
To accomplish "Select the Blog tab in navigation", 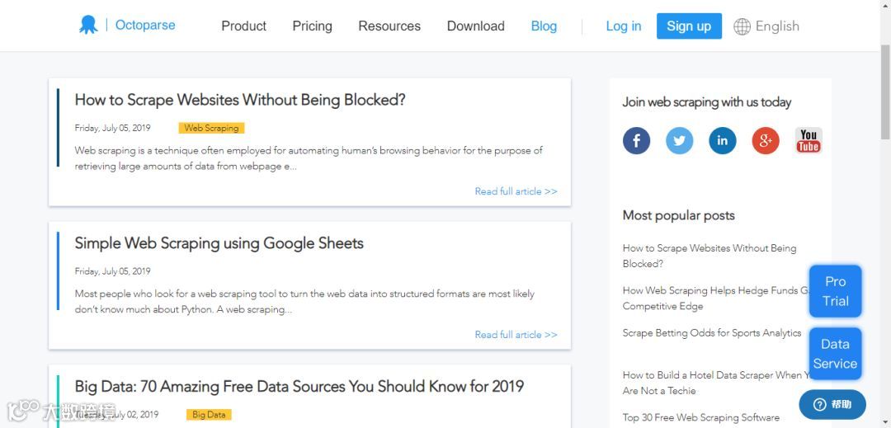I will (x=544, y=26).
